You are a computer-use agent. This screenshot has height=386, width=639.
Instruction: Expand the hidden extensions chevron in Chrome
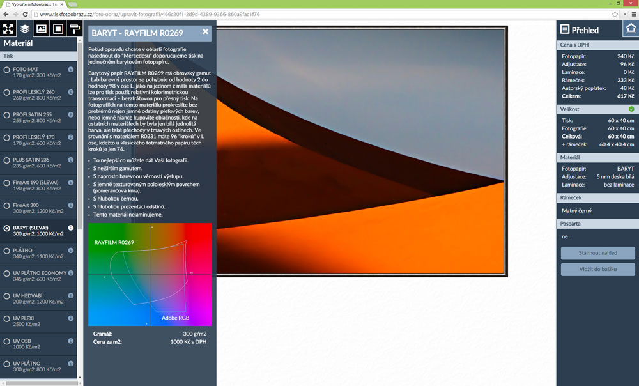coord(624,13)
